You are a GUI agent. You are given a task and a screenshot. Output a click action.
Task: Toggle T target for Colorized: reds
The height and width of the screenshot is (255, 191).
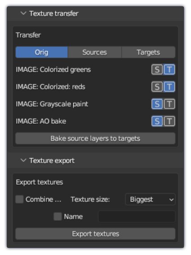(x=169, y=87)
